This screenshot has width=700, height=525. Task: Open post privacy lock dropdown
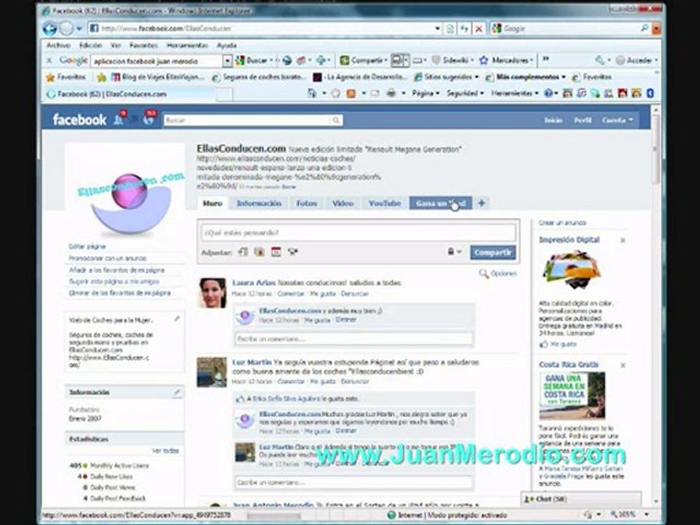pos(454,252)
